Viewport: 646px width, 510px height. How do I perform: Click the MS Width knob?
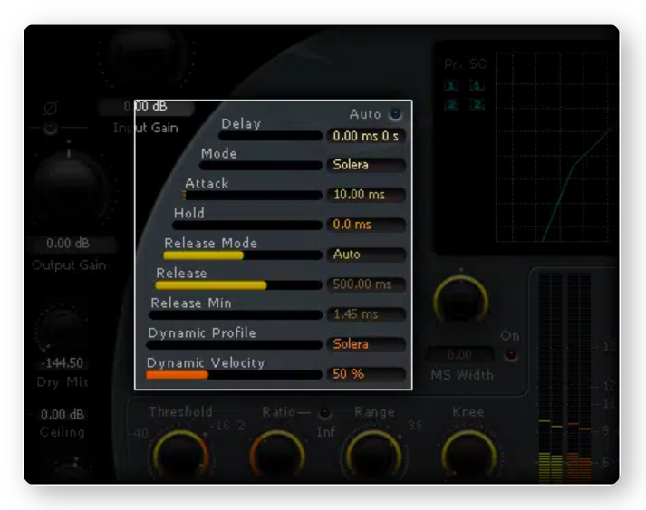461,300
